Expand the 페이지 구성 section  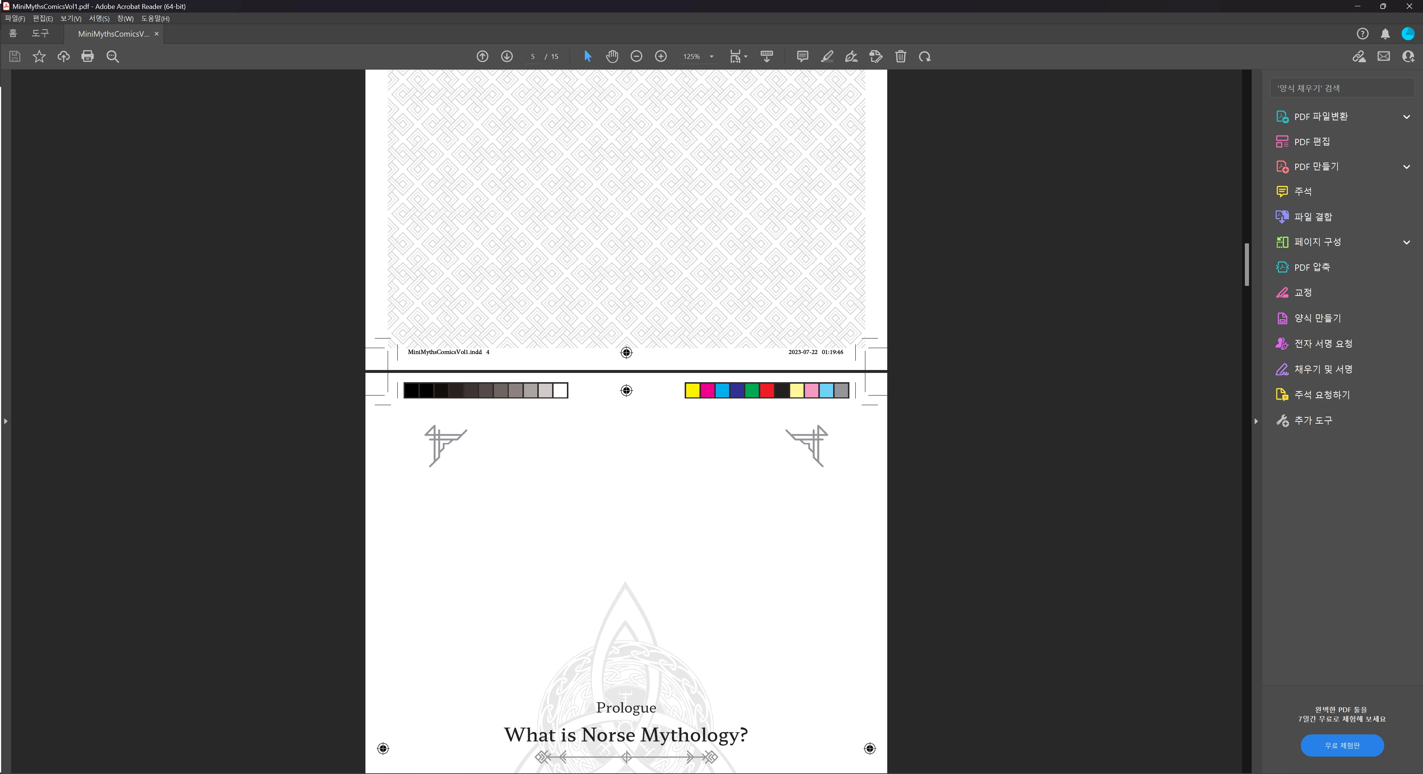(x=1406, y=242)
